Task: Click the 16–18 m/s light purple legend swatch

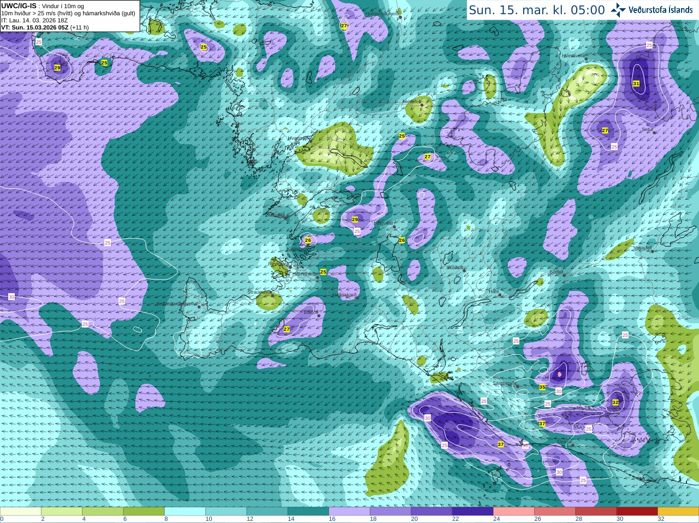Action: (349, 511)
